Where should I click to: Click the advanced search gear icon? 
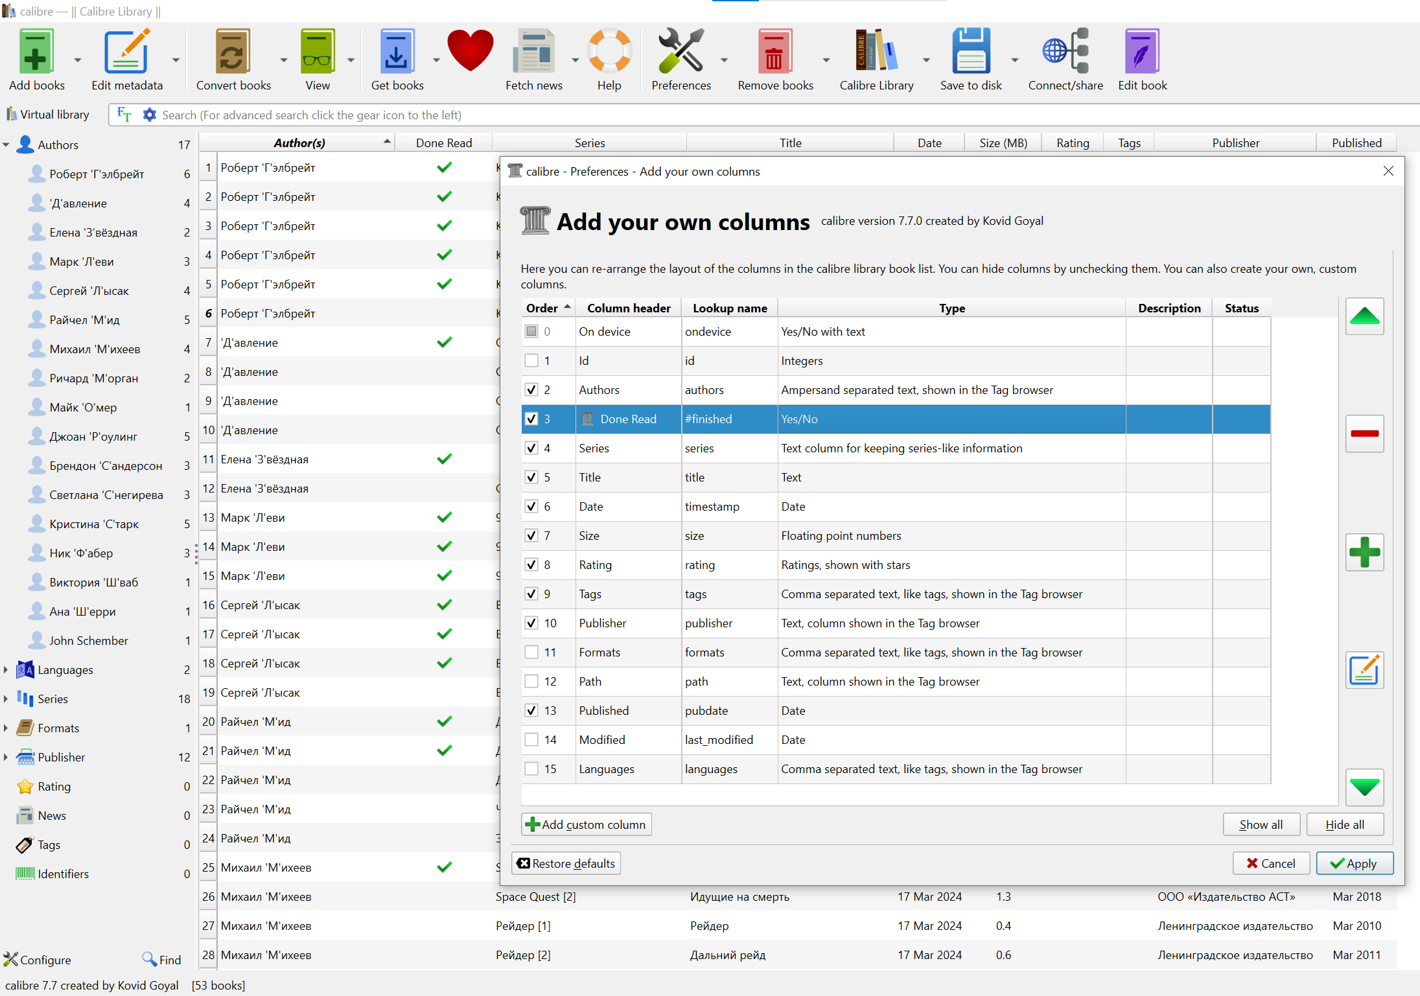pos(150,115)
